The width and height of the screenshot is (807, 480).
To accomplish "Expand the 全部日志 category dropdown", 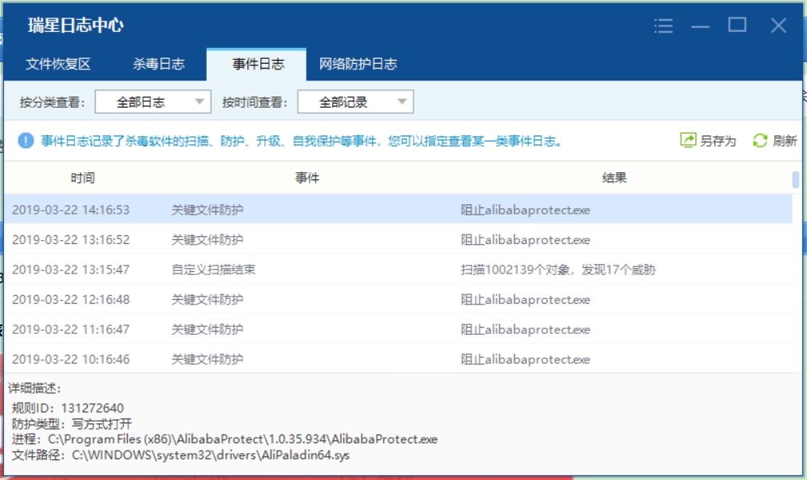I will coord(152,102).
